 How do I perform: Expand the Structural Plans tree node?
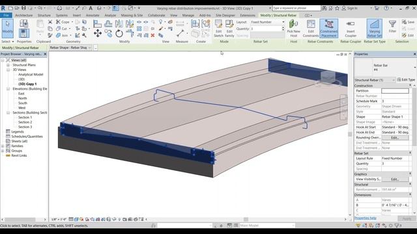click(x=8, y=65)
